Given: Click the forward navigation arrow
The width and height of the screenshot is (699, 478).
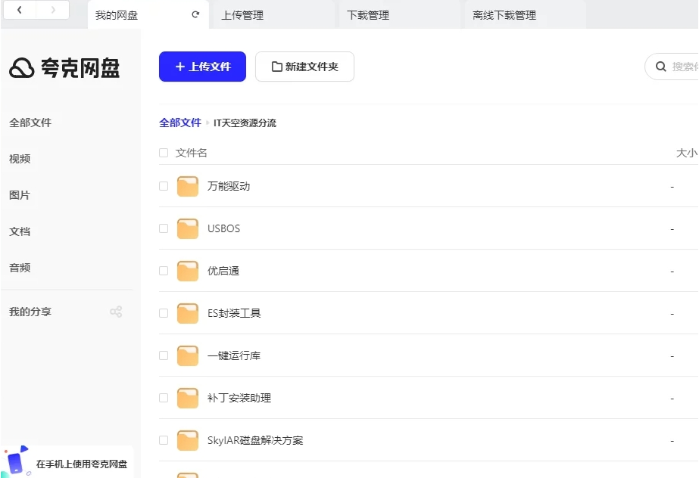Looking at the screenshot, I should point(52,10).
